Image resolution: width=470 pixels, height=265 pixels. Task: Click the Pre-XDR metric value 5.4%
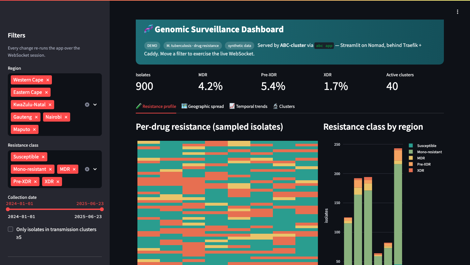point(273,86)
